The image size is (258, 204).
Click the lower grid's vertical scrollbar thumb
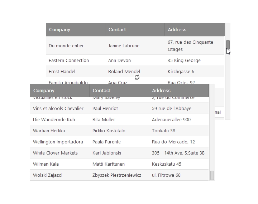pos(212,175)
